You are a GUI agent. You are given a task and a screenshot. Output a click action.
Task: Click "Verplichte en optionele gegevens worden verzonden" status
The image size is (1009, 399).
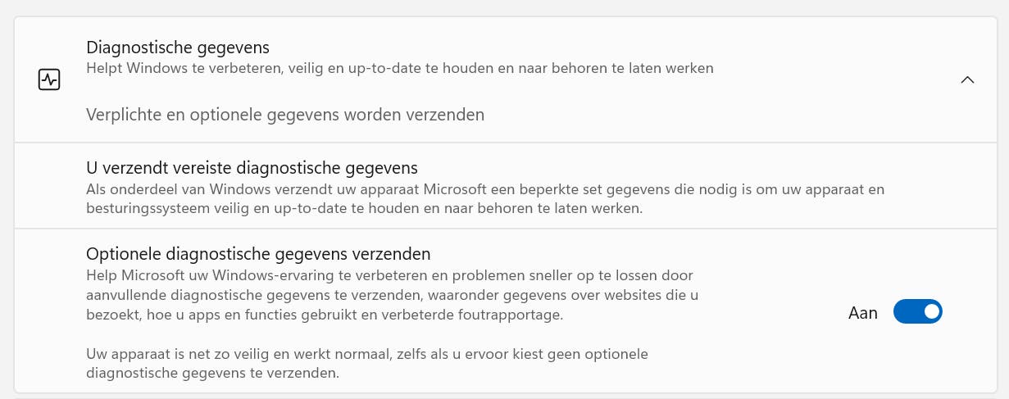pyautogui.click(x=285, y=115)
